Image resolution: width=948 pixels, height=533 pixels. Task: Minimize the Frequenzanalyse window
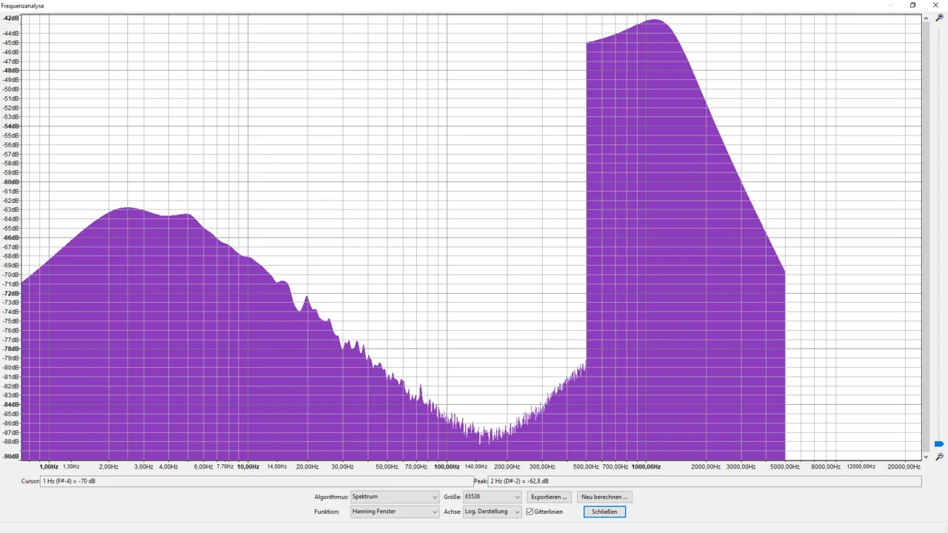(x=890, y=5)
